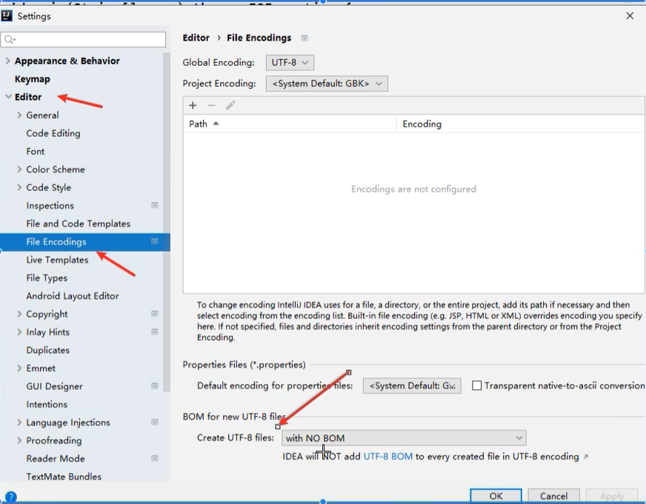Click the external link arrow after UTF-8 encoding text

[586, 457]
